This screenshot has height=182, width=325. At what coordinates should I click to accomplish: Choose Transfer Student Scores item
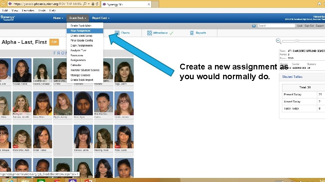coord(85,70)
